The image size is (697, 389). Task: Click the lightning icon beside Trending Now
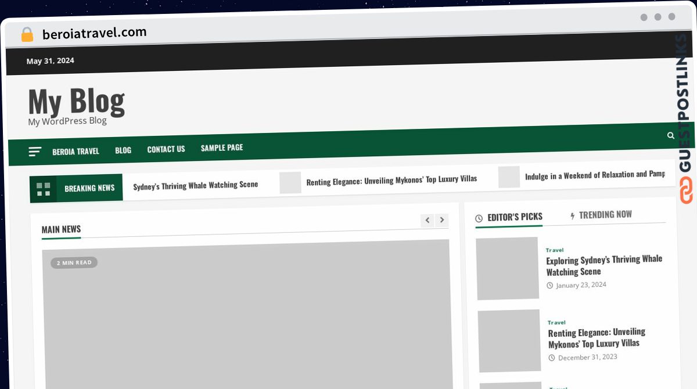click(x=573, y=215)
